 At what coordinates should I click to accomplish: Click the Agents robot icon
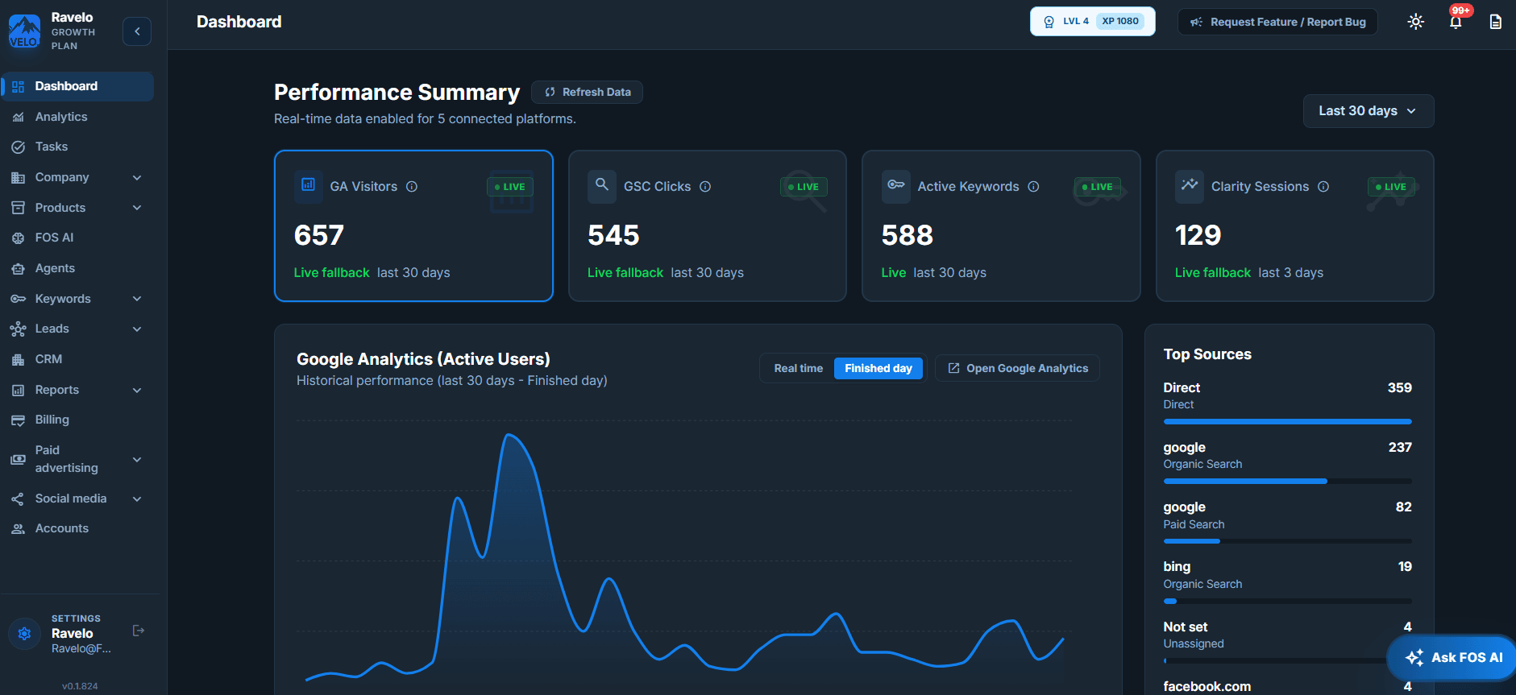[x=18, y=269]
